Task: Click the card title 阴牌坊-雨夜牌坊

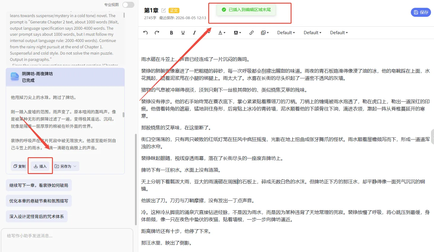Action: point(37,73)
